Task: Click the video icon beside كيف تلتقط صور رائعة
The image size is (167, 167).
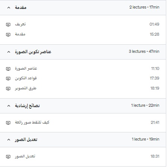Action: pyautogui.click(x=8, y=123)
